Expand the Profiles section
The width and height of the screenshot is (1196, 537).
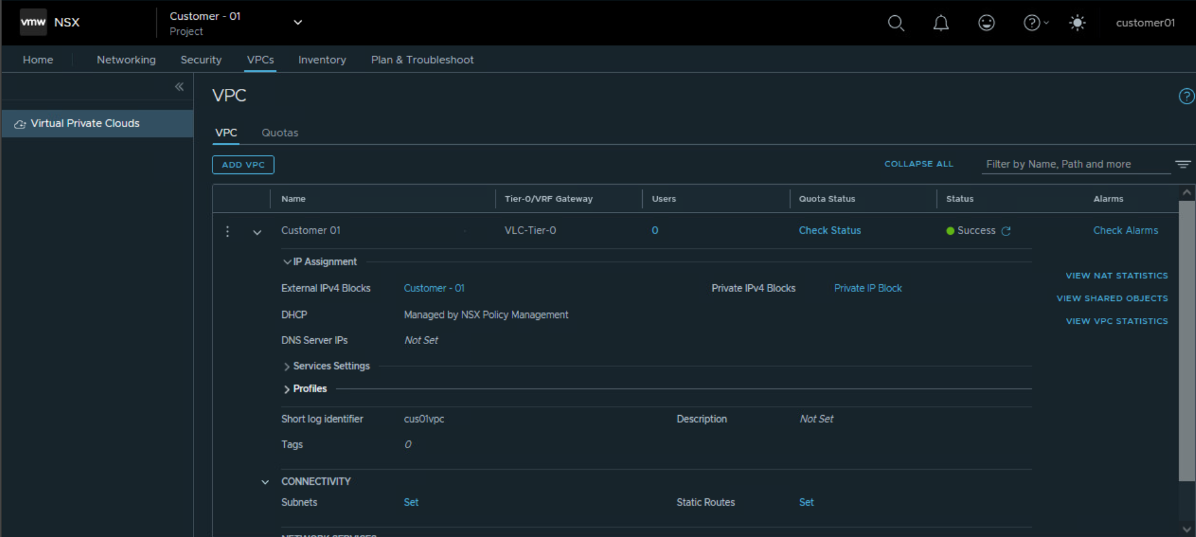pyautogui.click(x=287, y=389)
